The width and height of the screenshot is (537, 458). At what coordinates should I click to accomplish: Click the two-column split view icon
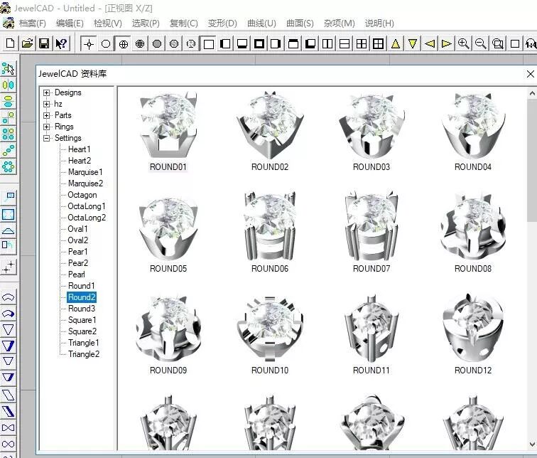(327, 44)
